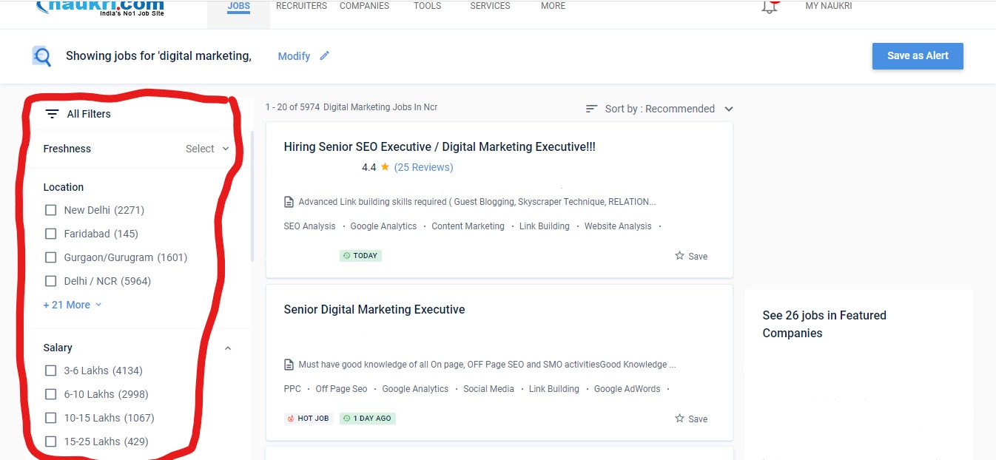Check the 15-25 Lakhs salary box

(50, 442)
